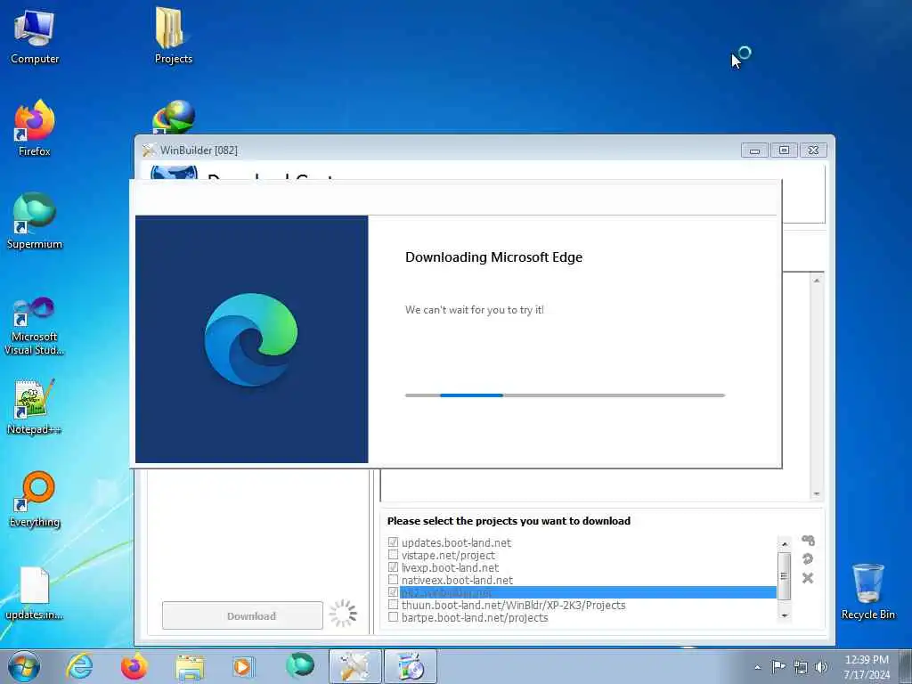This screenshot has width=912, height=684.
Task: Launch the Supermium desktop shortcut
Action: 35,221
